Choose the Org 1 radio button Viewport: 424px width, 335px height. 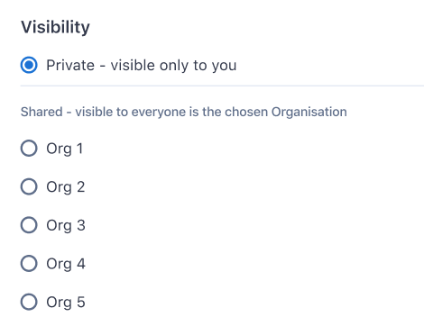pyautogui.click(x=29, y=149)
